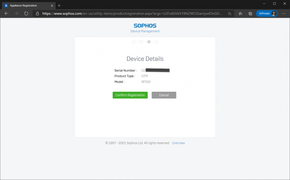Image resolution: width=290 pixels, height=180 pixels.
Task: Minimize the browser window
Action: tap(264, 3)
